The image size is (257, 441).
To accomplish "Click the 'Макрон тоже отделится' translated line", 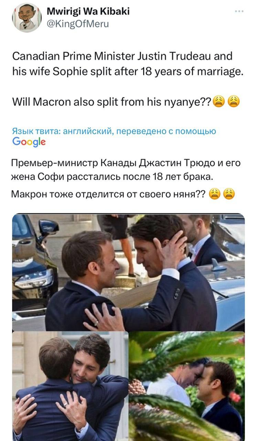I will pos(108,194).
